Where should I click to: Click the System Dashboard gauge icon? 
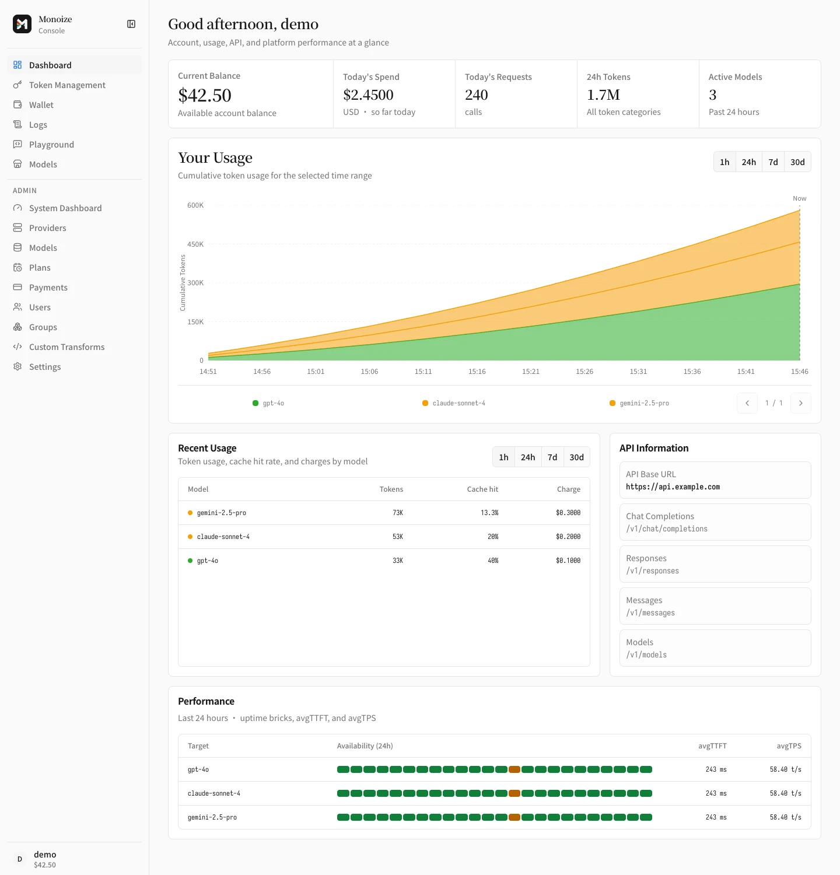click(17, 208)
